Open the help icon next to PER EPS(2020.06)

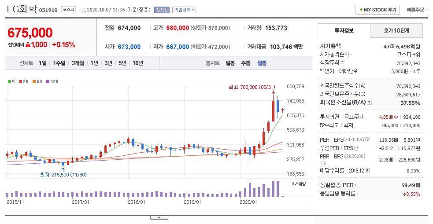pos(367,140)
